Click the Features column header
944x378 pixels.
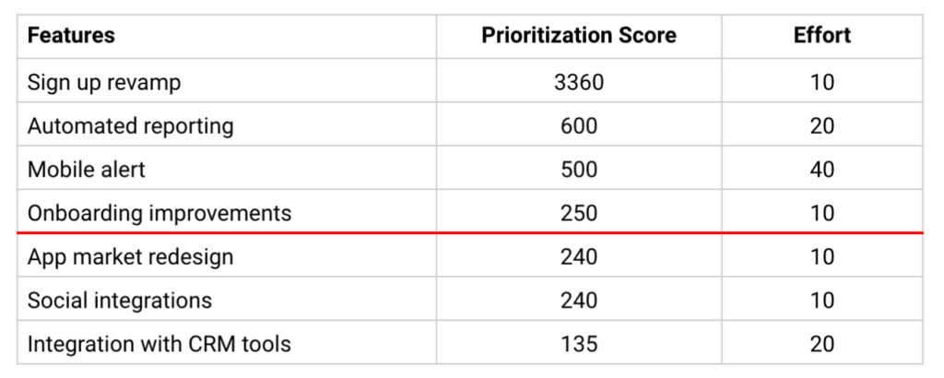[x=227, y=36]
